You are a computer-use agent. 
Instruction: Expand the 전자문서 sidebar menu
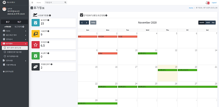coord(15,39)
